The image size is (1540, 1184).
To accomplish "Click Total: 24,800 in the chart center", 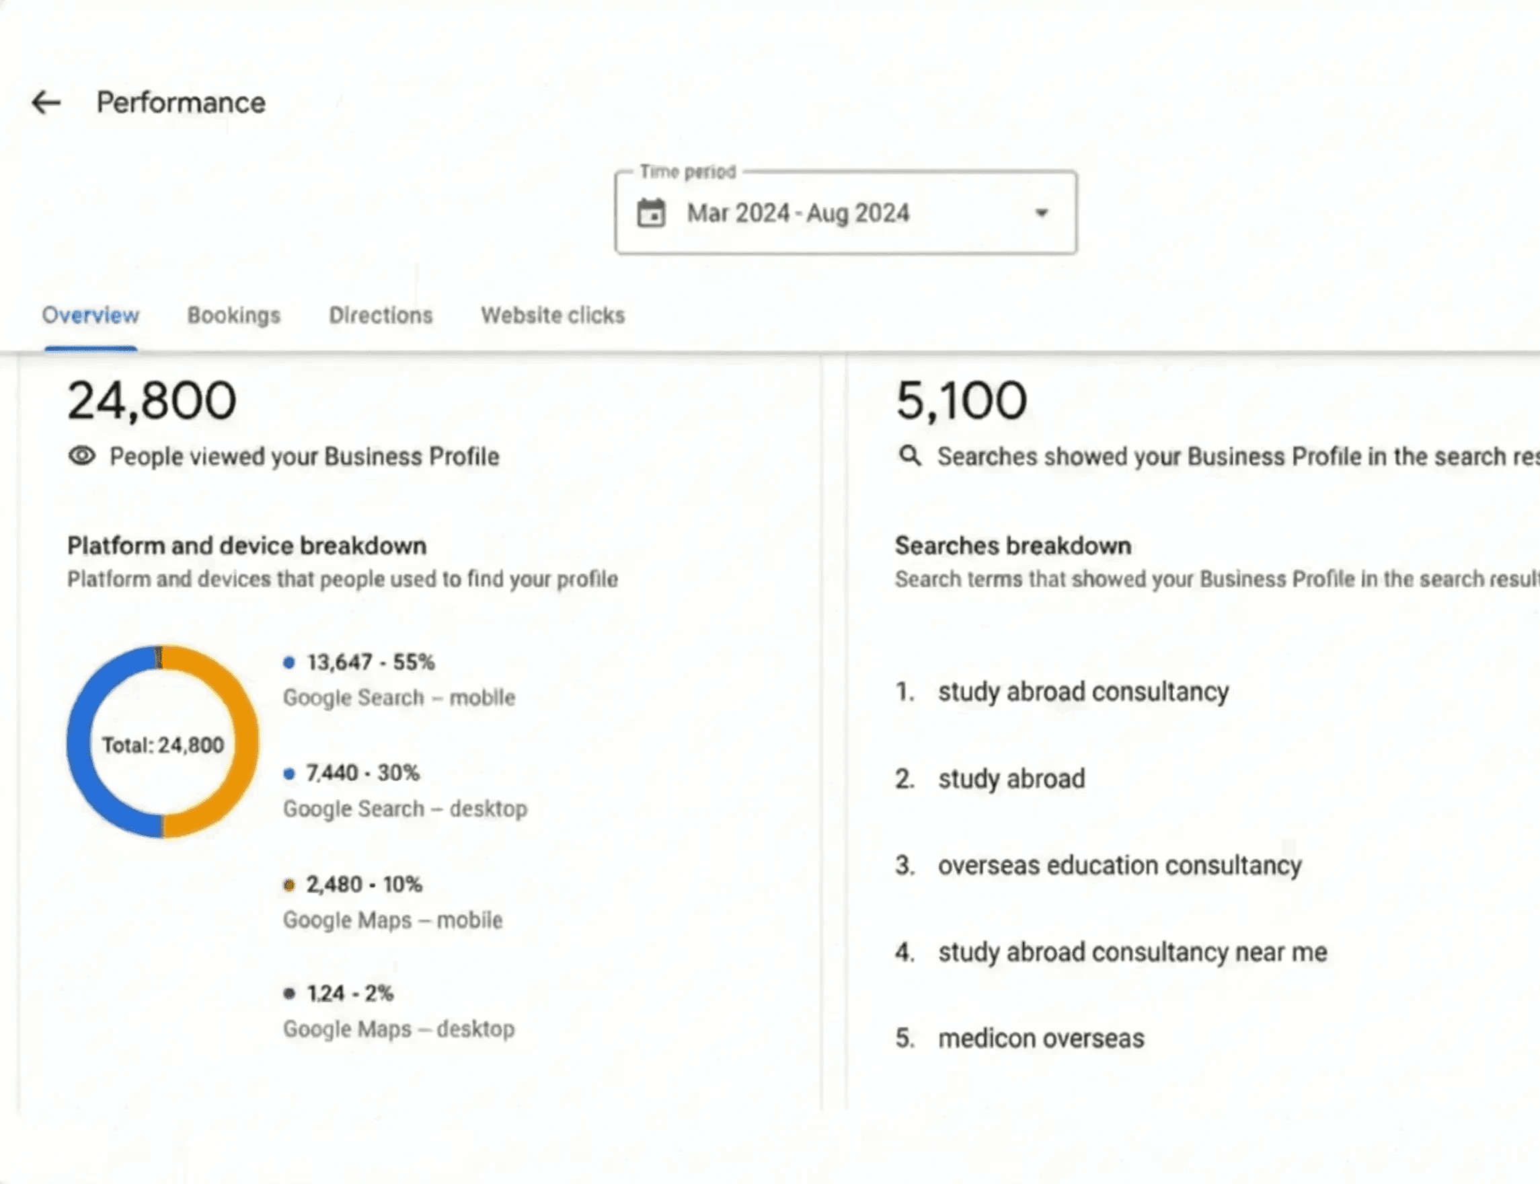I will point(163,745).
